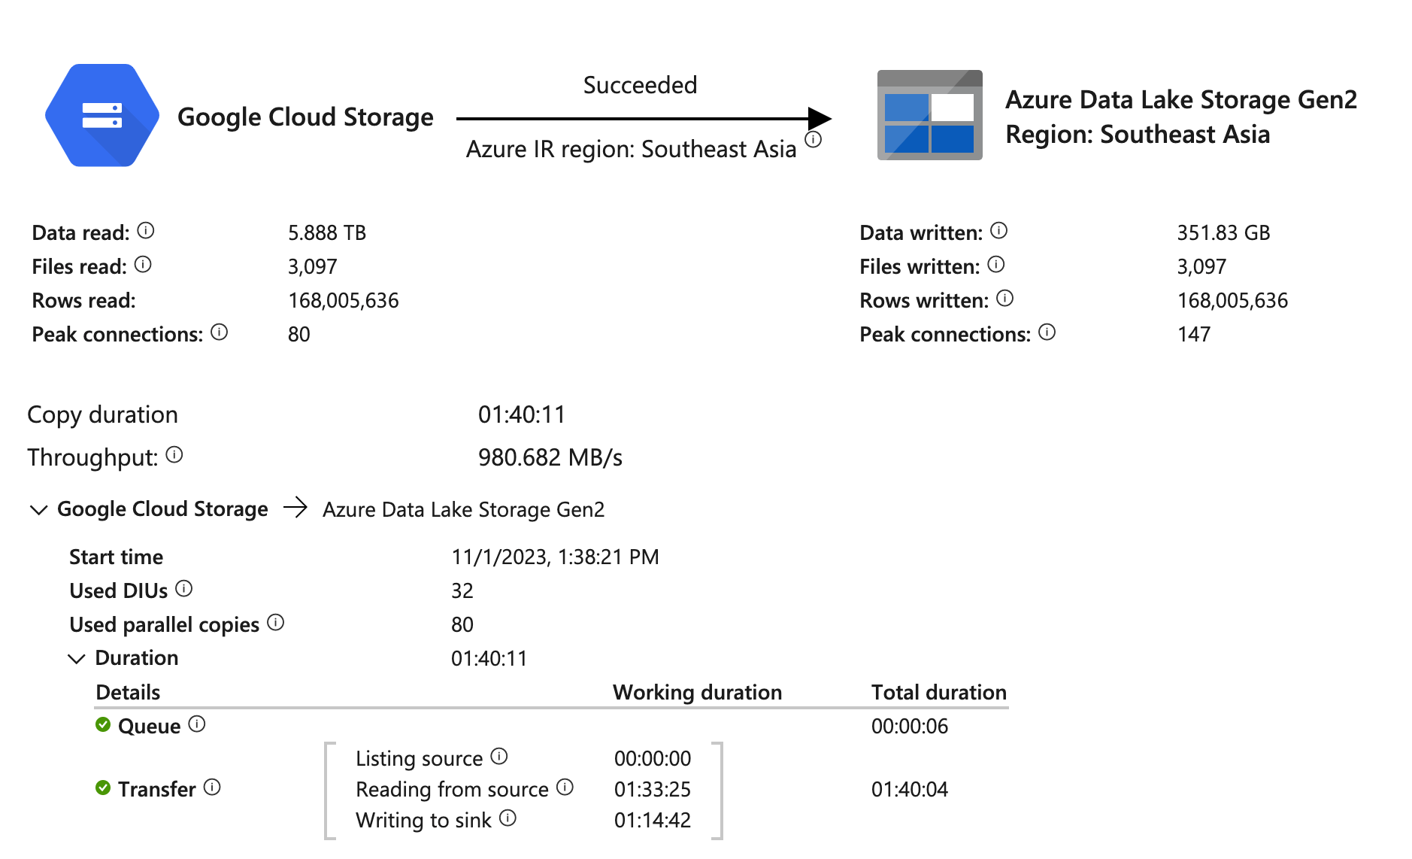1412x859 pixels.
Task: Select the 01:33:25 reading duration
Action: [653, 790]
